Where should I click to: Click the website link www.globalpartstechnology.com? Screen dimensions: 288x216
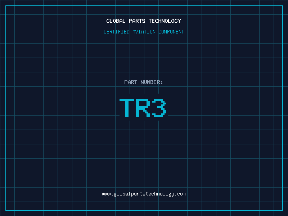point(144,194)
